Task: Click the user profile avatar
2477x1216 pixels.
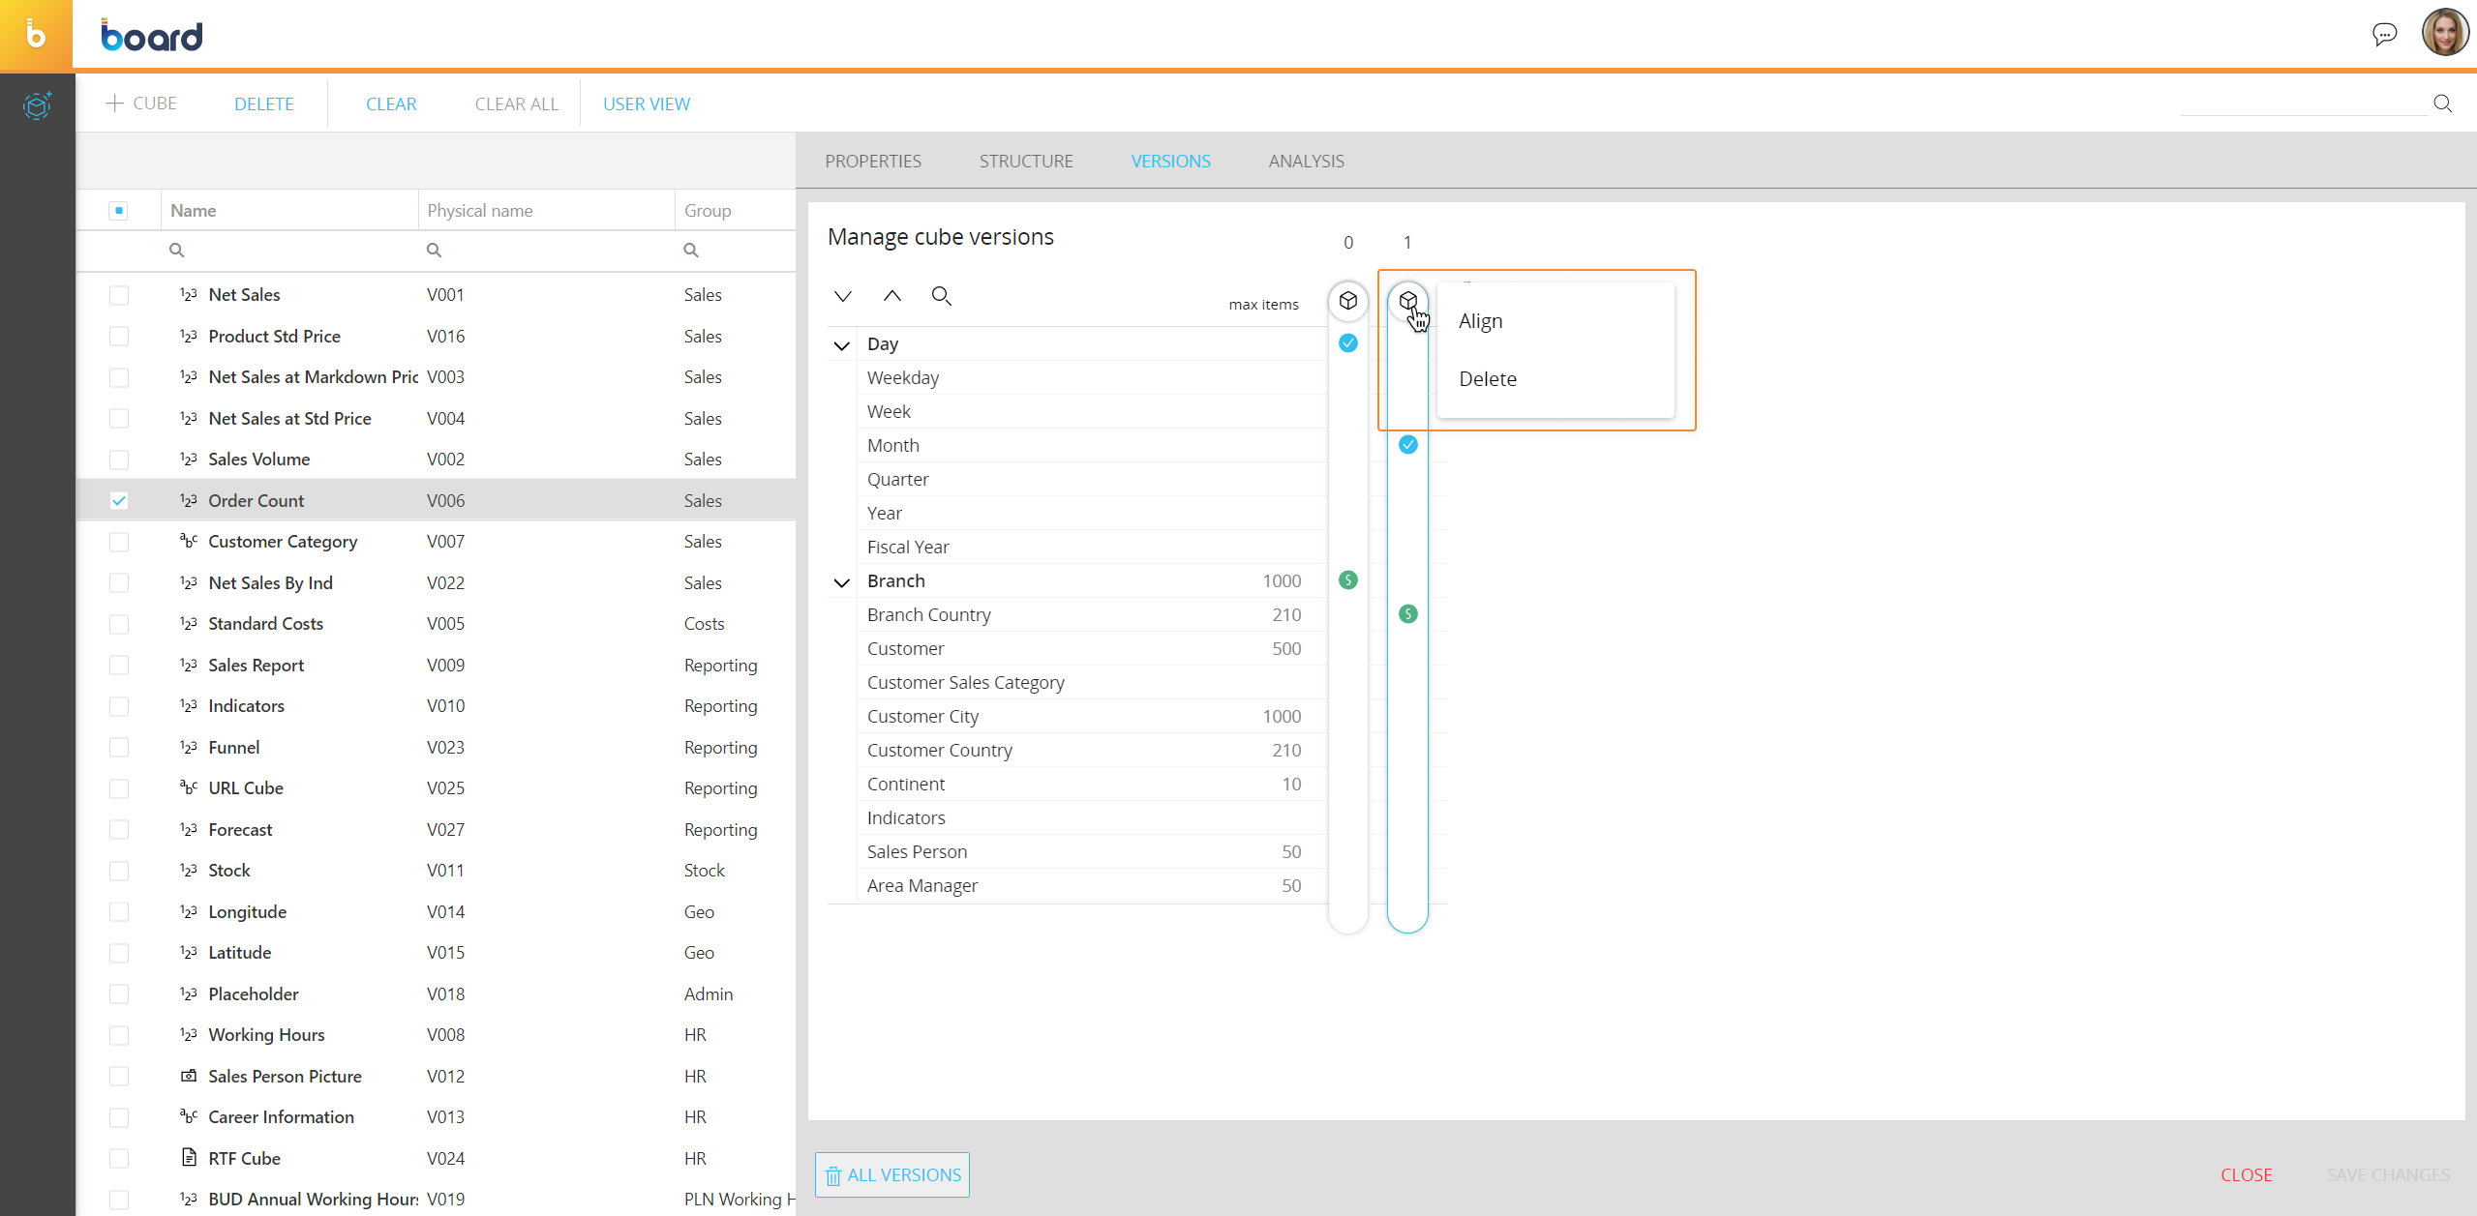Action: pyautogui.click(x=2444, y=33)
